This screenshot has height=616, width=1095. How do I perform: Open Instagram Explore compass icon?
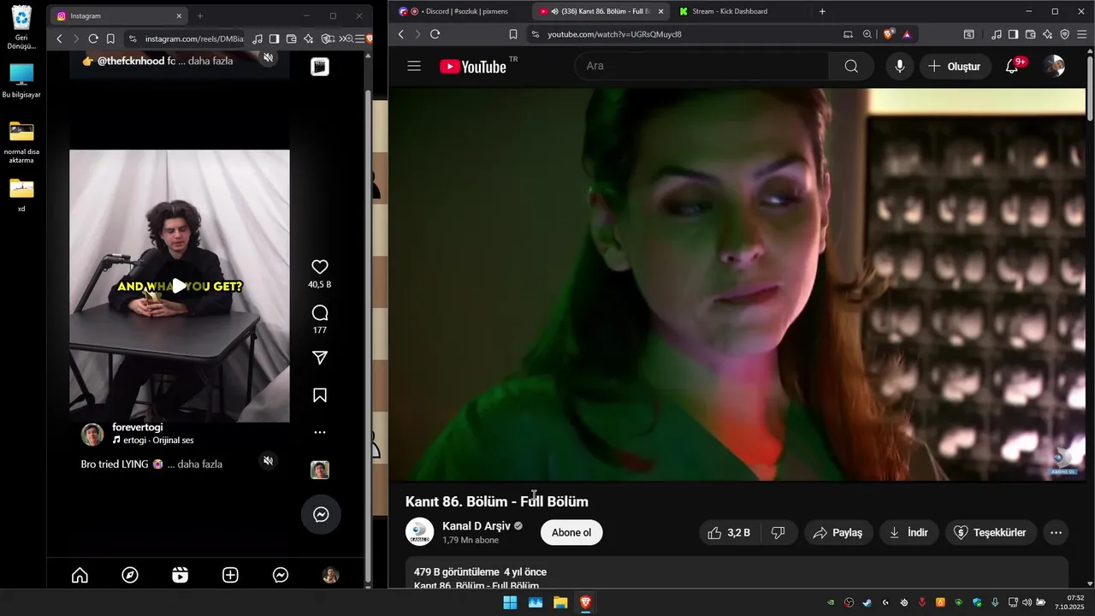(130, 576)
